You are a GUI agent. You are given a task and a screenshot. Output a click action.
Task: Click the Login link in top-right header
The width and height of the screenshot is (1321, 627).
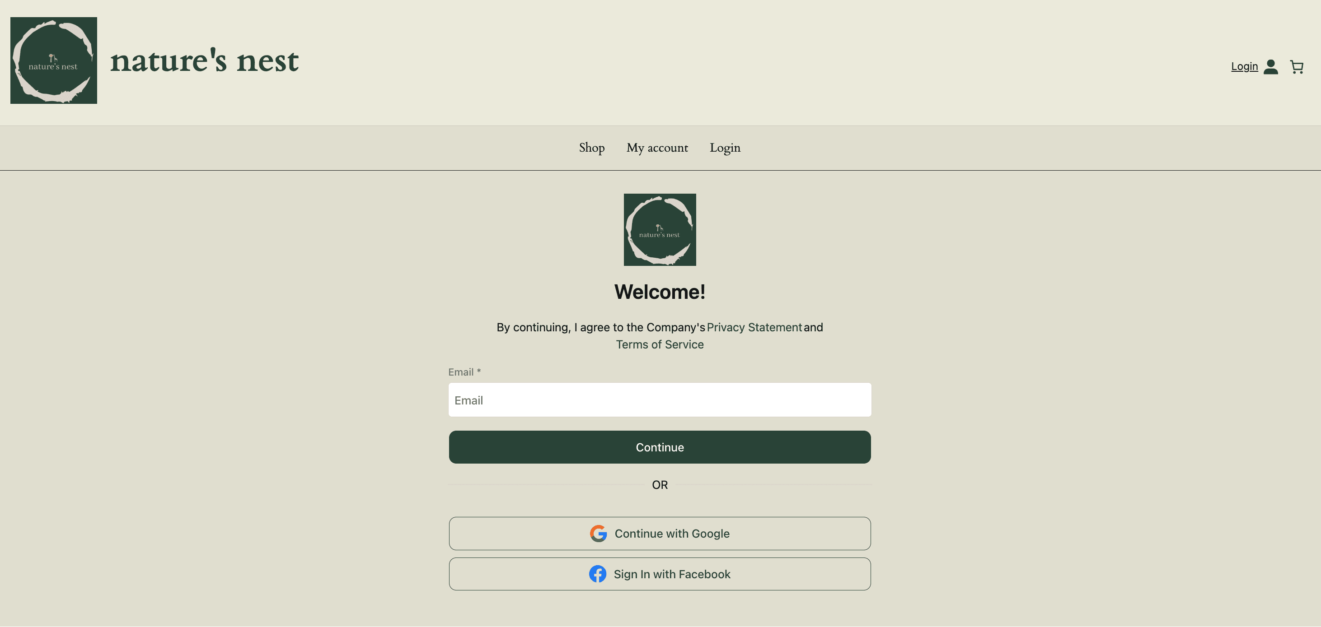1244,65
